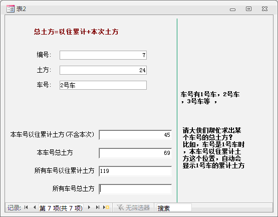
Task: Jump to last record icon
Action: tap(97, 207)
